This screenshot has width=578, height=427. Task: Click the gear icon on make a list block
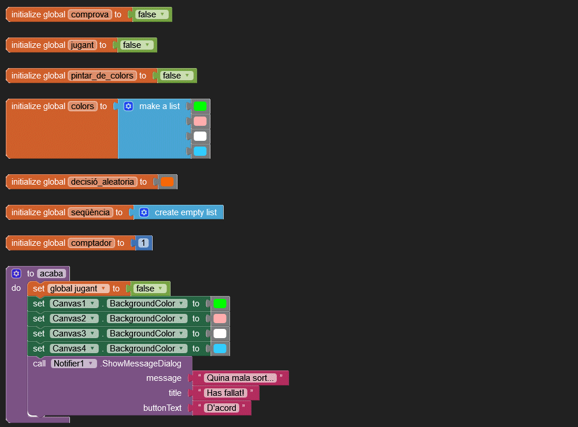(x=128, y=106)
